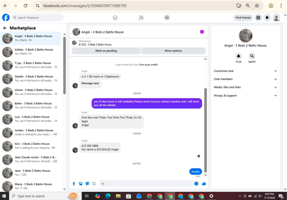Open View buyer profile link
The image size is (287, 200).
pyautogui.click(x=148, y=65)
